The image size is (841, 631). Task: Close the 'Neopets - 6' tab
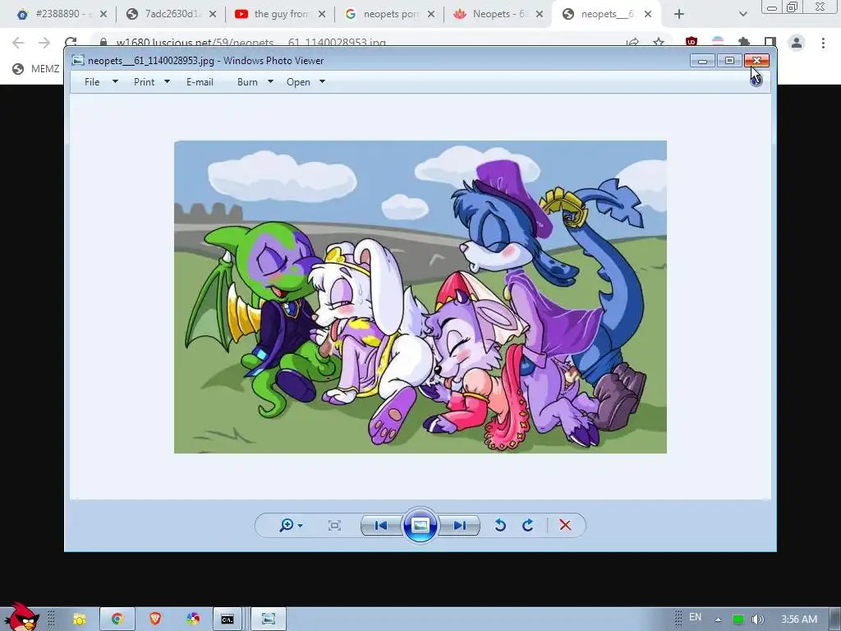click(540, 14)
